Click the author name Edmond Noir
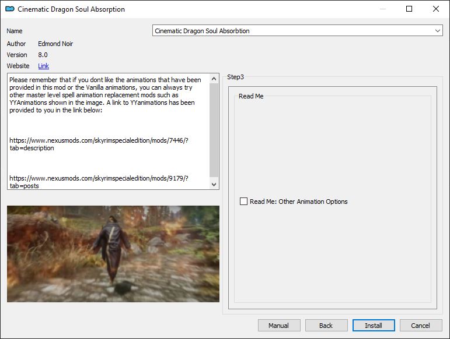 (x=55, y=44)
